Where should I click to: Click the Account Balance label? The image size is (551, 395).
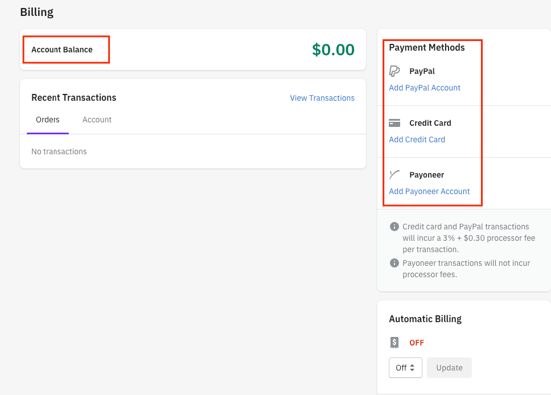(x=62, y=50)
